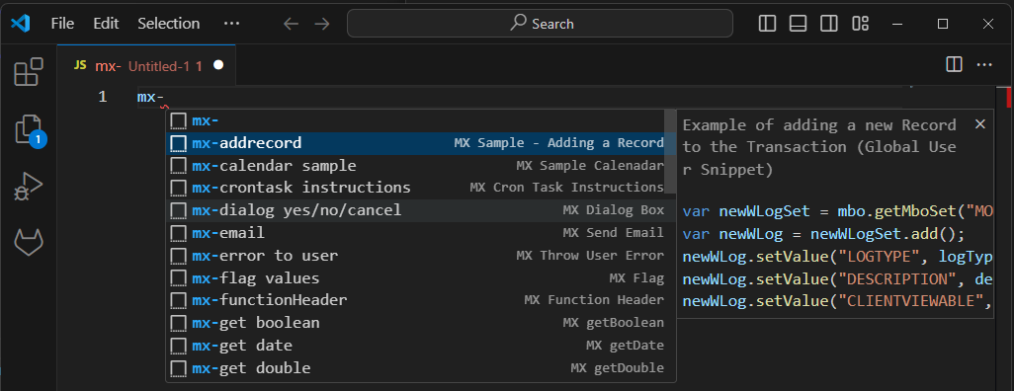The width and height of the screenshot is (1014, 391).
Task: Toggle the secondary side bar layout icon
Action: [x=829, y=24]
